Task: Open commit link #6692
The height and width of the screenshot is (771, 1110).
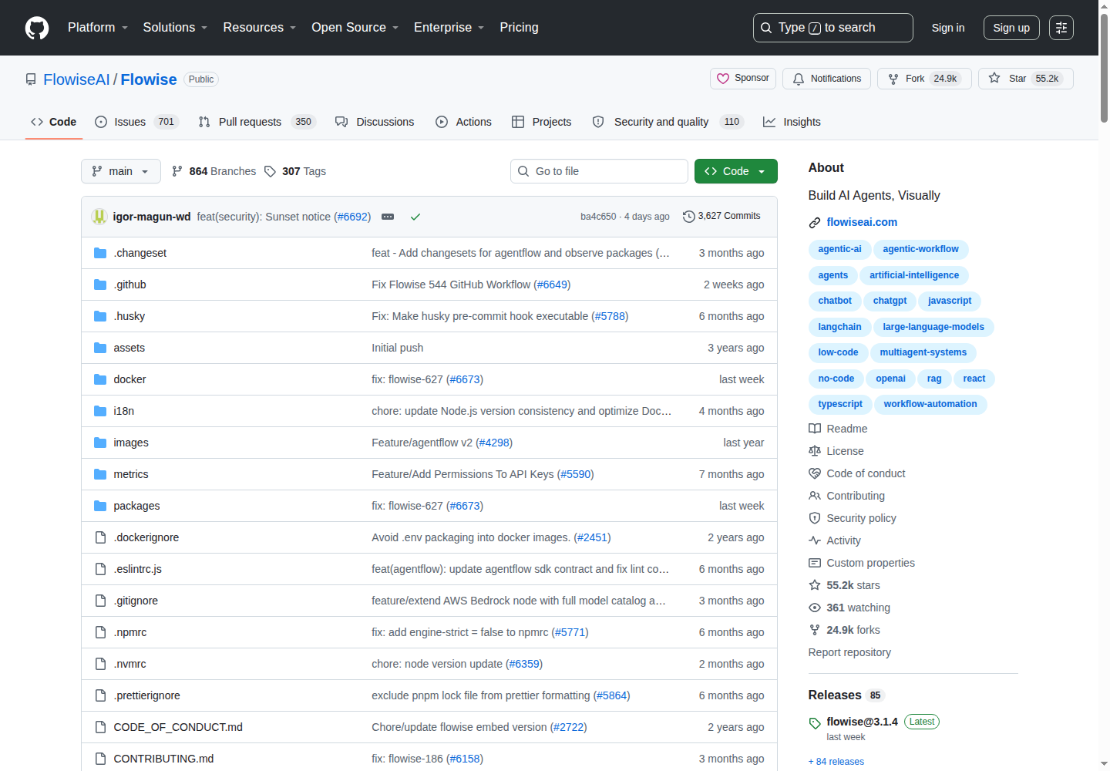Action: coord(354,217)
